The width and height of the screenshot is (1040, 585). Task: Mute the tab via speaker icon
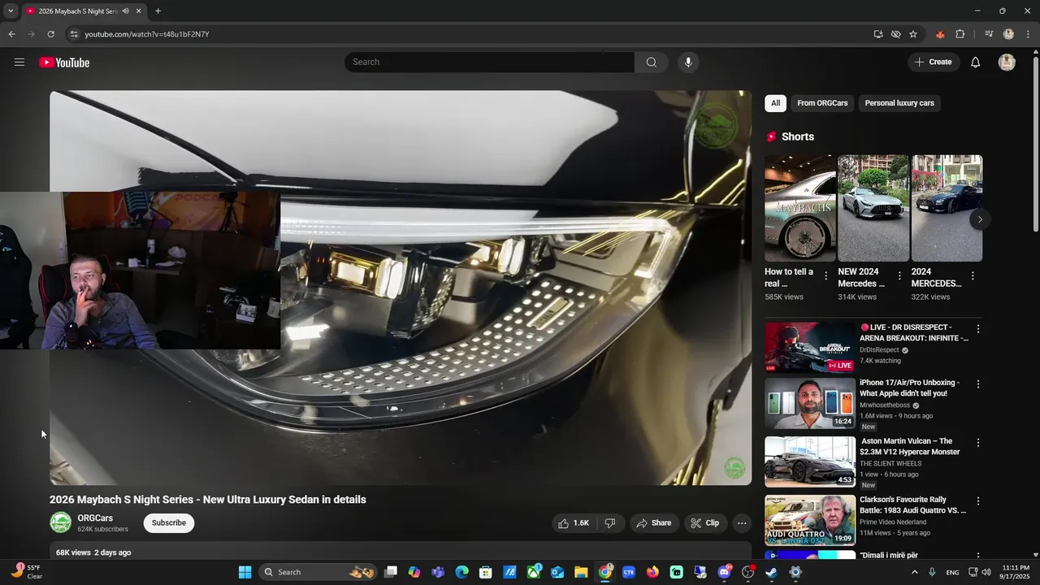point(125,11)
